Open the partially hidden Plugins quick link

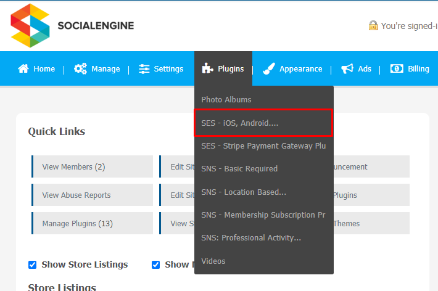[x=371, y=195]
